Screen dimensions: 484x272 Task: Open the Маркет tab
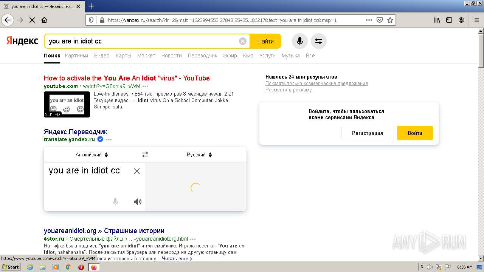[x=146, y=56]
